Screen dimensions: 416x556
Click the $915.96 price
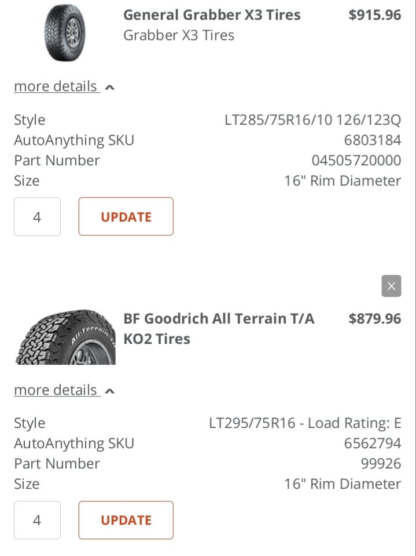[374, 15]
